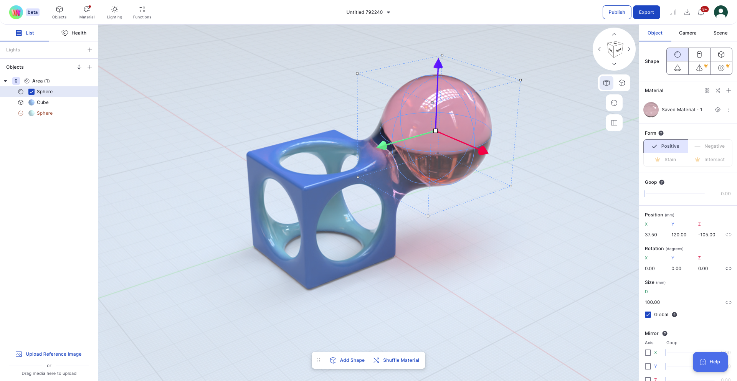This screenshot has height=381, width=737.
Task: Select the Cylinder shape
Action: click(699, 54)
